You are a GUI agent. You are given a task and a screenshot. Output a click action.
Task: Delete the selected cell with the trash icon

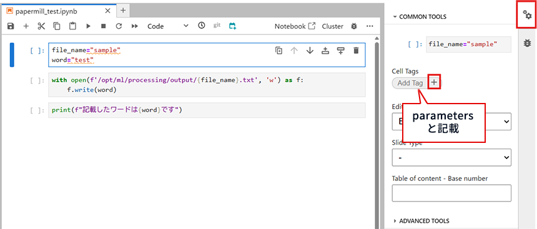(x=356, y=51)
